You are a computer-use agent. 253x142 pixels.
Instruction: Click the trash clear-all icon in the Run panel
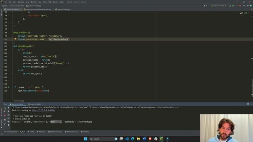click(x=9, y=125)
